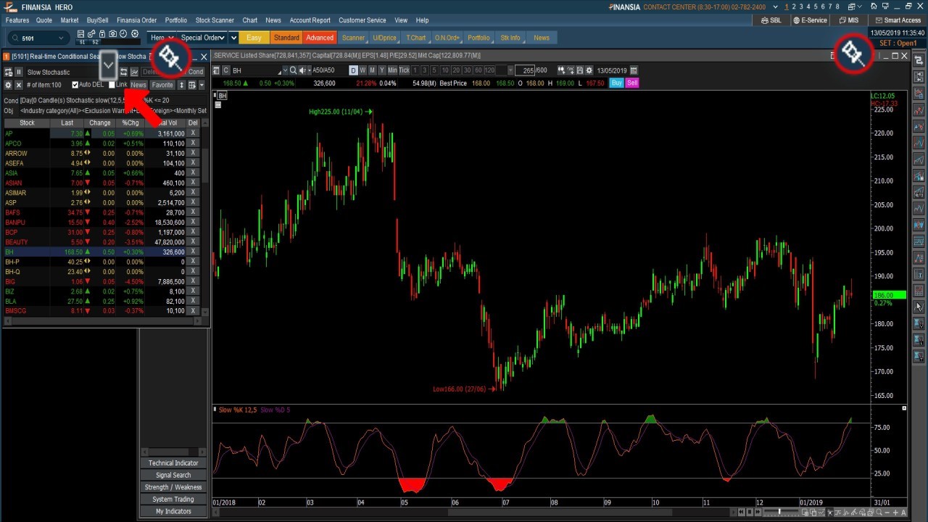This screenshot has height=522, width=928.
Task: Click the Favorite button
Action: pyautogui.click(x=162, y=85)
